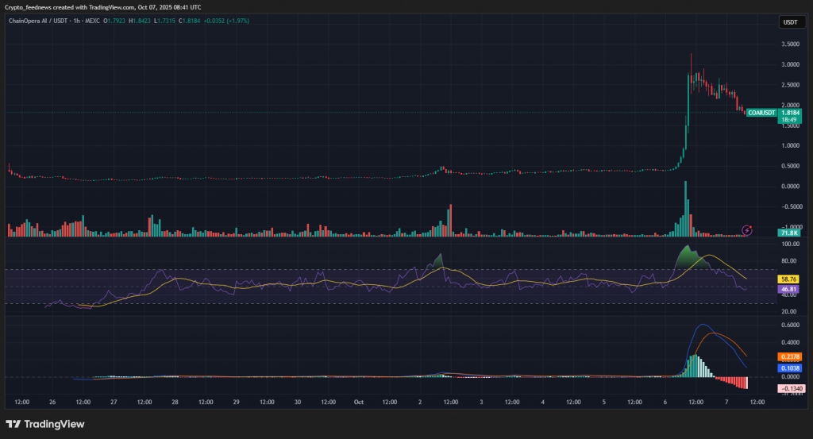Click the blue 0.1038 MACD value label
Image resolution: width=813 pixels, height=439 pixels.
click(789, 369)
